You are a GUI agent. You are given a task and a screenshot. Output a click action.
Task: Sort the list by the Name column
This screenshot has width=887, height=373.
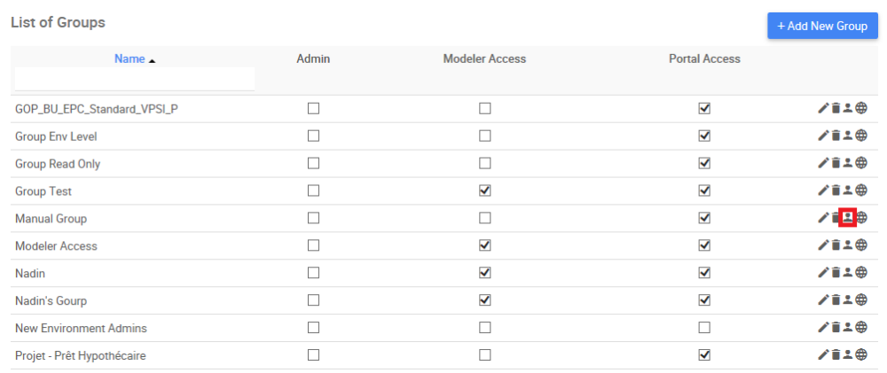click(130, 59)
